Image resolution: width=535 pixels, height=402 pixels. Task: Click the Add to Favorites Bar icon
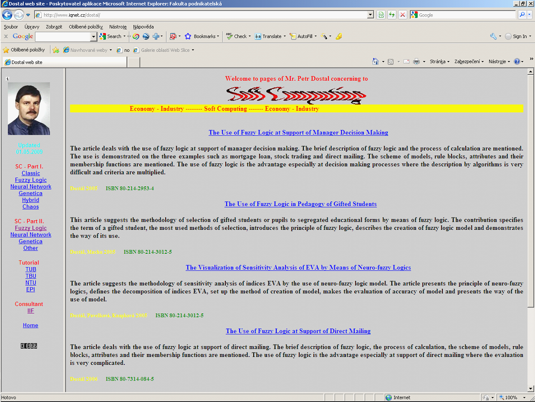point(56,50)
